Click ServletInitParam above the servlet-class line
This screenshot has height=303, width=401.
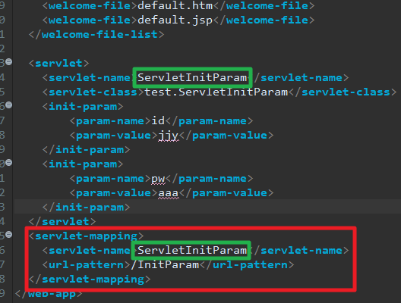pyautogui.click(x=192, y=78)
